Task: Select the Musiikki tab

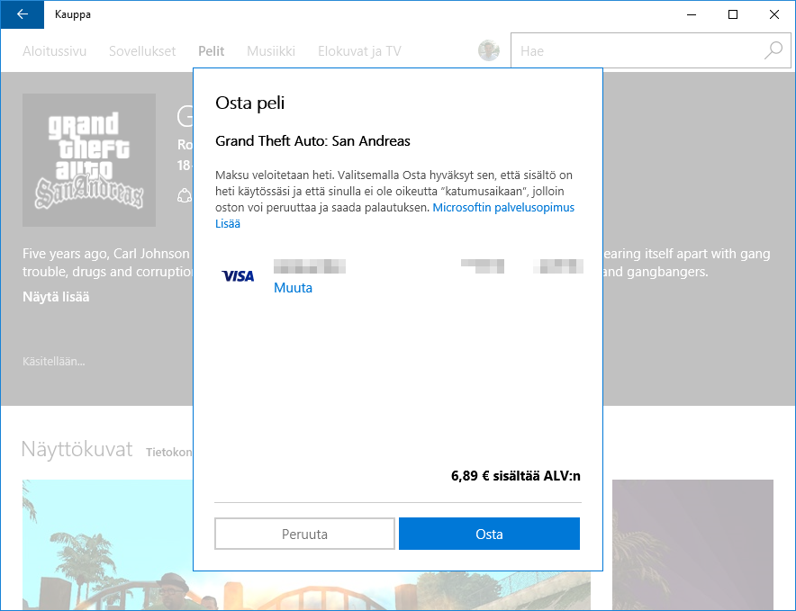Action: (271, 51)
